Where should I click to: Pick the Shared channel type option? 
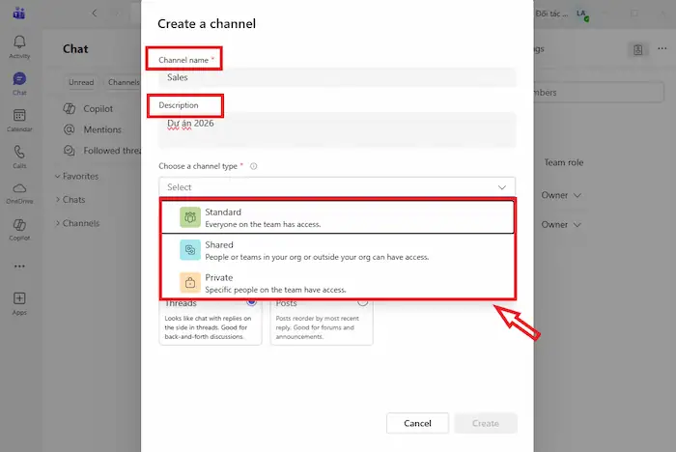[x=336, y=250]
